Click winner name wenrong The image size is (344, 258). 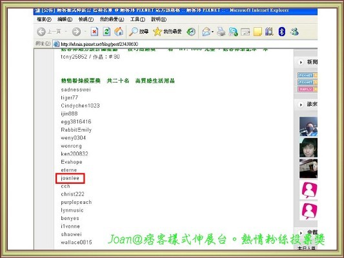click(x=71, y=146)
